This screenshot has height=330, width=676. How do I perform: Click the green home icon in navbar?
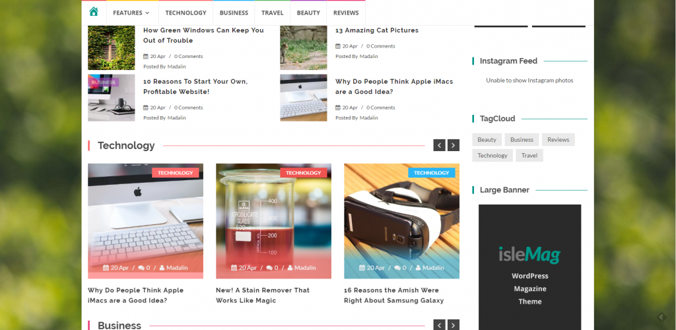tap(94, 12)
